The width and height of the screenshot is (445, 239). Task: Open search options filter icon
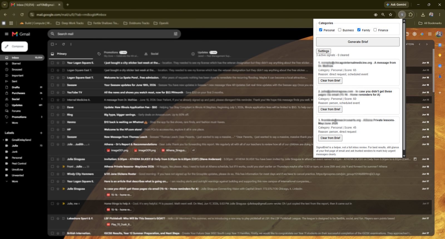[176, 34]
